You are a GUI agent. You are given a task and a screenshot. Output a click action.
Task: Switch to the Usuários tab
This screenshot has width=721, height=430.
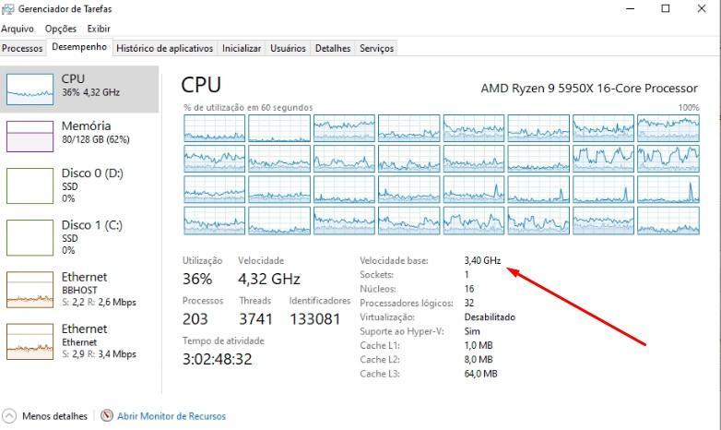tap(288, 48)
